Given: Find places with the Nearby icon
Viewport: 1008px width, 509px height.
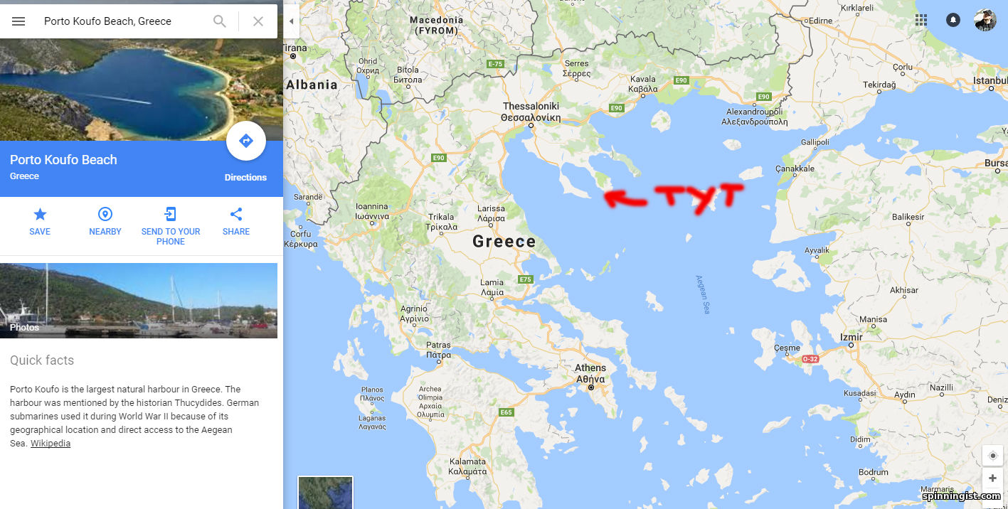Looking at the screenshot, I should (105, 214).
